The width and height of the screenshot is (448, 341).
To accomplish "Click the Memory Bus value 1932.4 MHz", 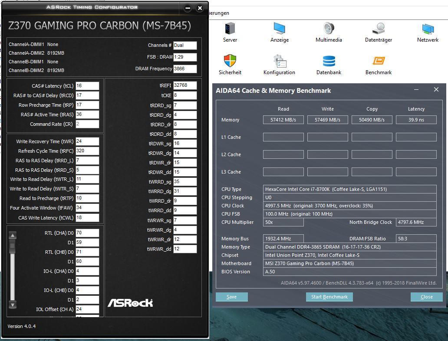I will pyautogui.click(x=283, y=239).
